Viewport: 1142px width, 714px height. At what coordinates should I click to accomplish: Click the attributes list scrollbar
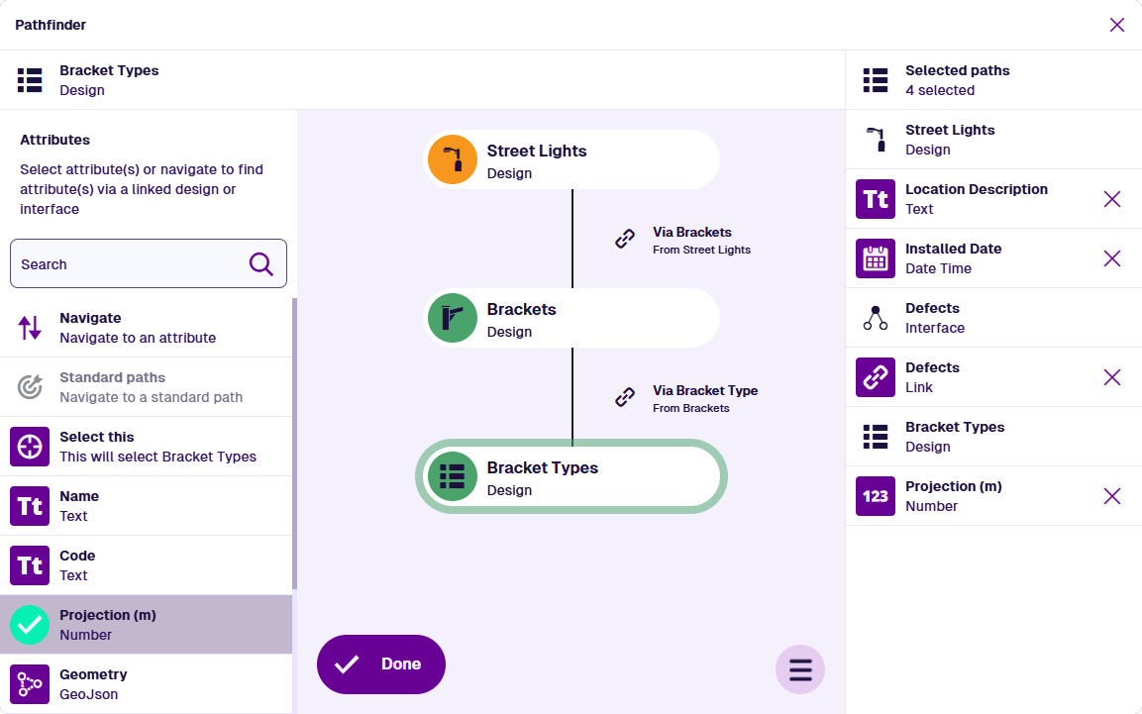(x=294, y=446)
